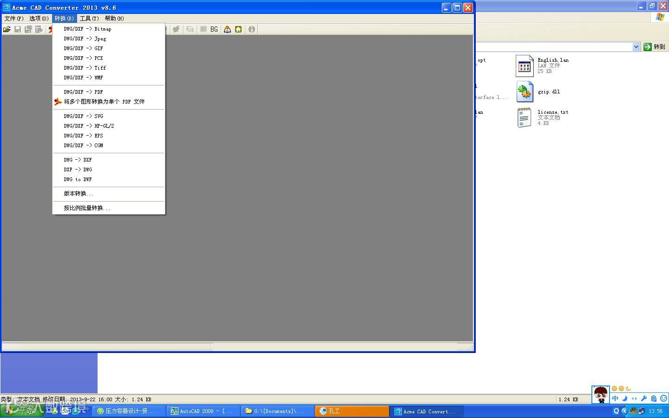Select the English.lan file icon in Explorer
Screen dimensions: 669x418
click(525, 65)
